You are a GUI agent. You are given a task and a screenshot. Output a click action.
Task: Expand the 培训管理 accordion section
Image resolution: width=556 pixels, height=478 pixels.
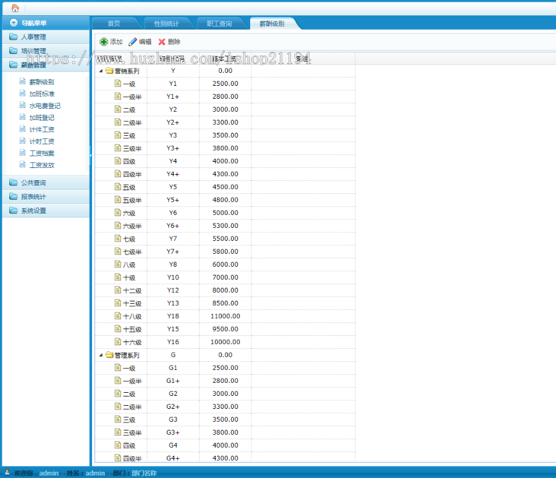point(46,51)
